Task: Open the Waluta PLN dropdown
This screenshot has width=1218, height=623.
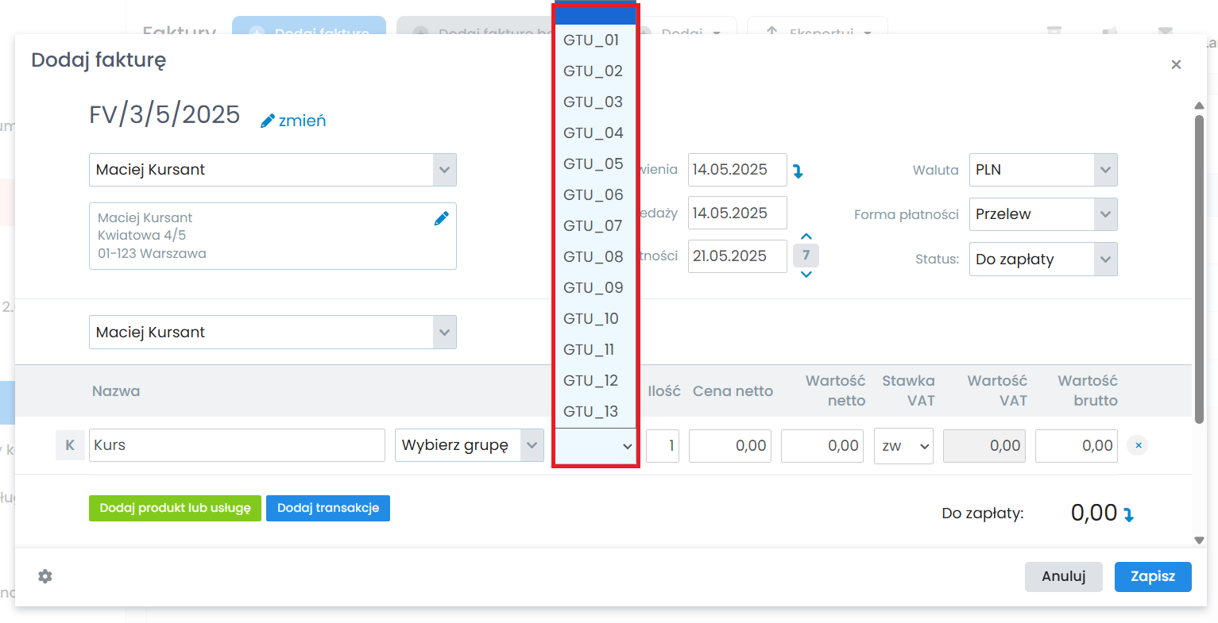Action: (1043, 170)
